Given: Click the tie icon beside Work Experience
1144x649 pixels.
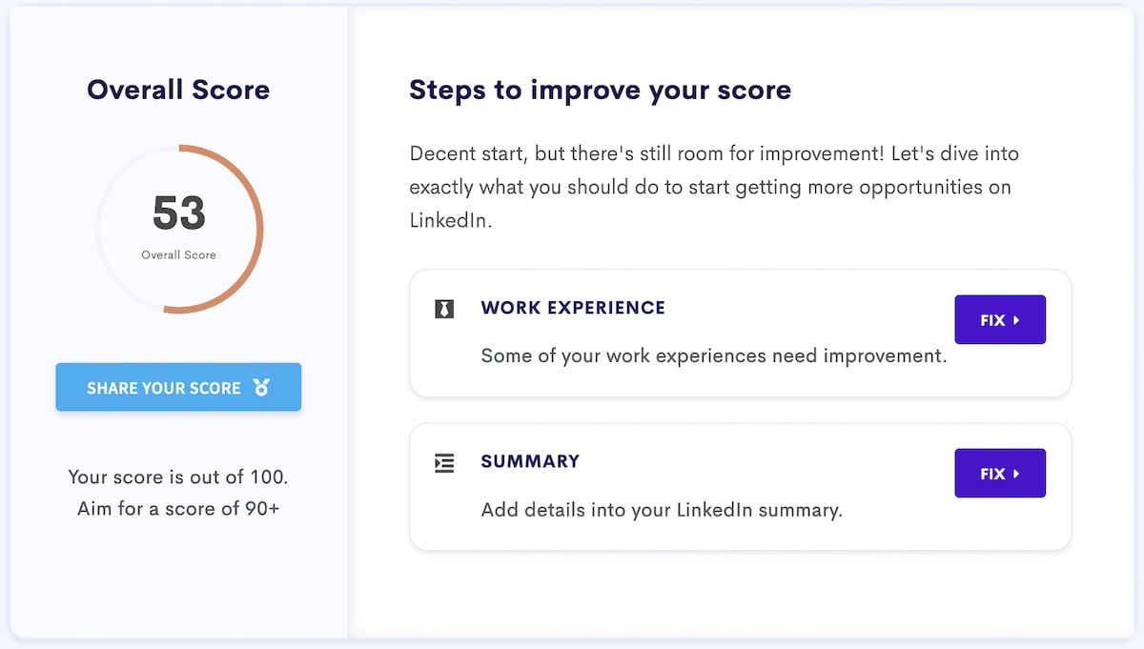Looking at the screenshot, I should tap(444, 309).
